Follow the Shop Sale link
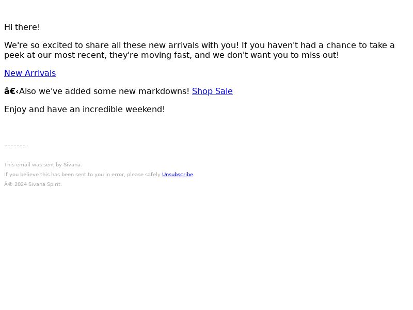This screenshot has height=310, width=413. tap(212, 91)
